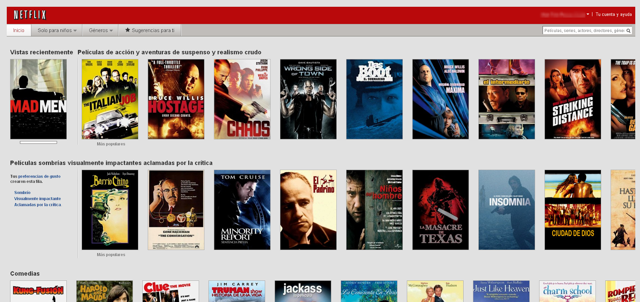Select the Wrong Side of Town poster
640x302 pixels.
point(308,99)
